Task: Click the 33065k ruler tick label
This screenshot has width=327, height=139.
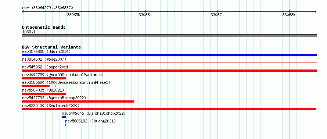Action: click(73, 15)
